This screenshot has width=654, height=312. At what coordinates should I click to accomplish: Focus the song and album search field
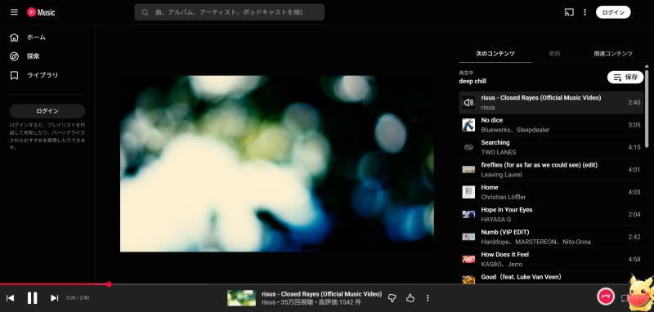pos(229,12)
